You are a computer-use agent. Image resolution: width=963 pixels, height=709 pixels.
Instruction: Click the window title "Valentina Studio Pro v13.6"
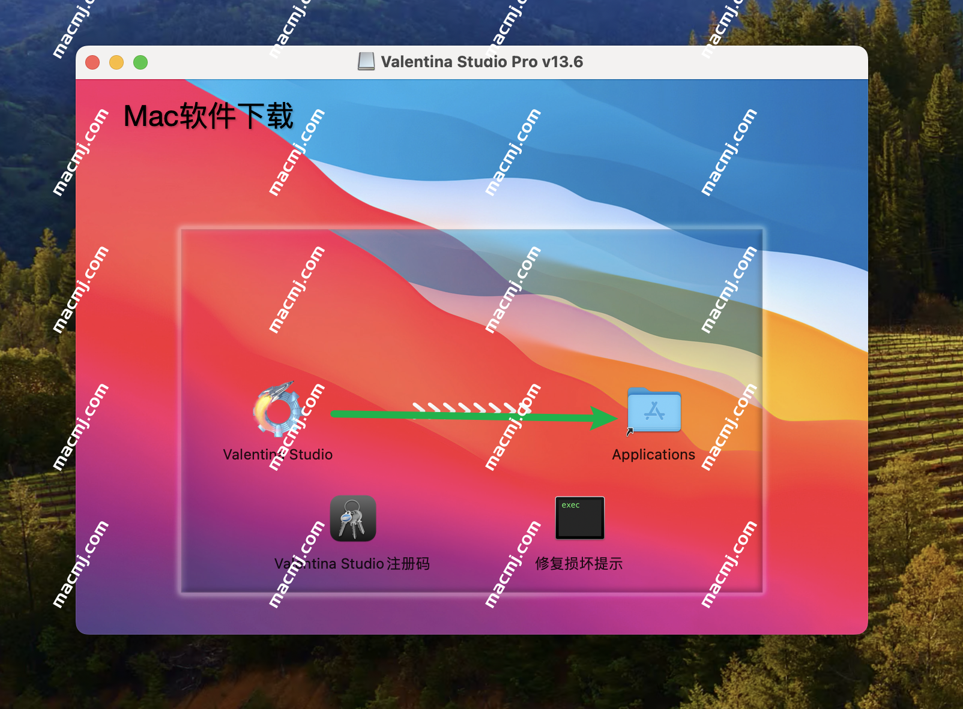tap(481, 62)
